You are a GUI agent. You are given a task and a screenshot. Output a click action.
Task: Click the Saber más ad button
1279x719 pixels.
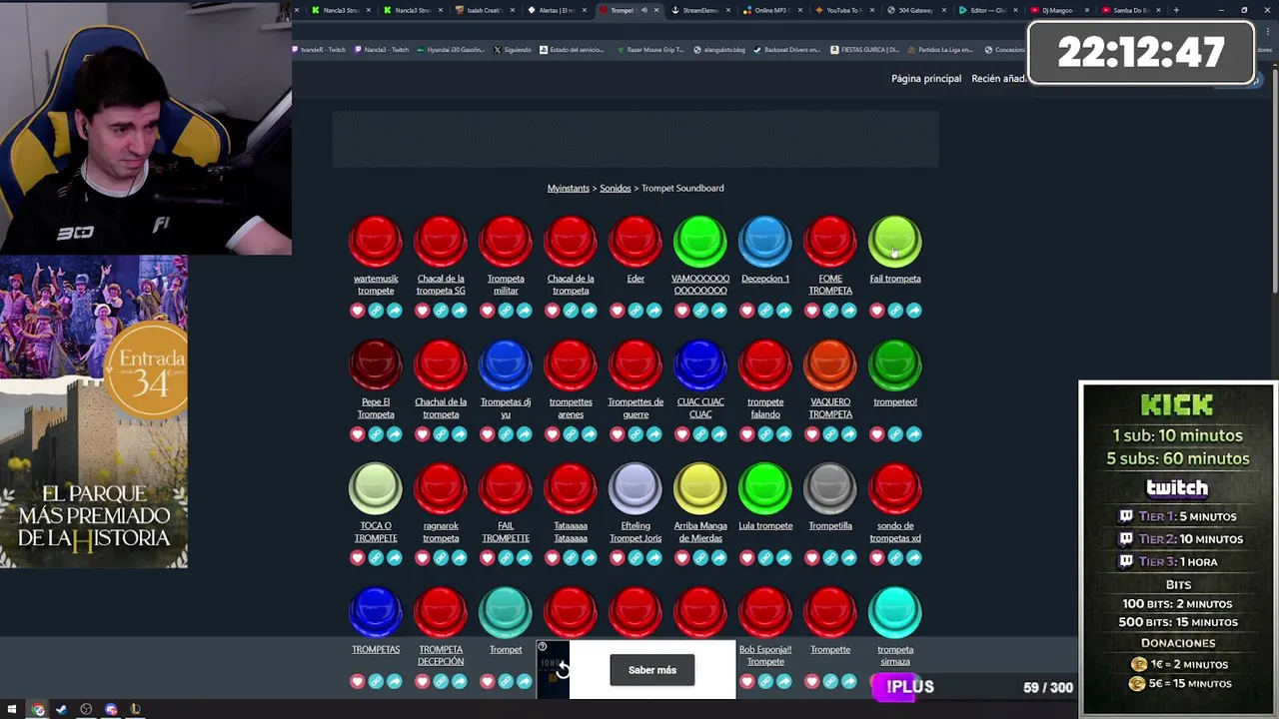point(652,670)
